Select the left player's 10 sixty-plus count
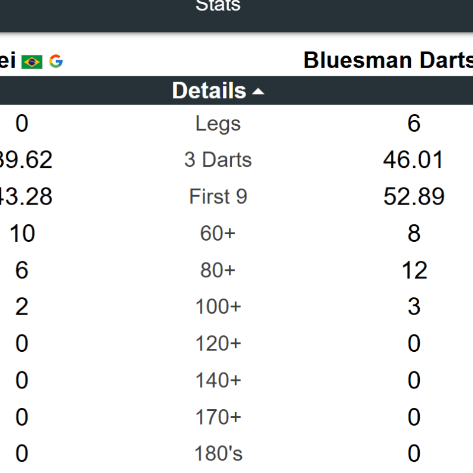The height and width of the screenshot is (473, 473). point(22,233)
